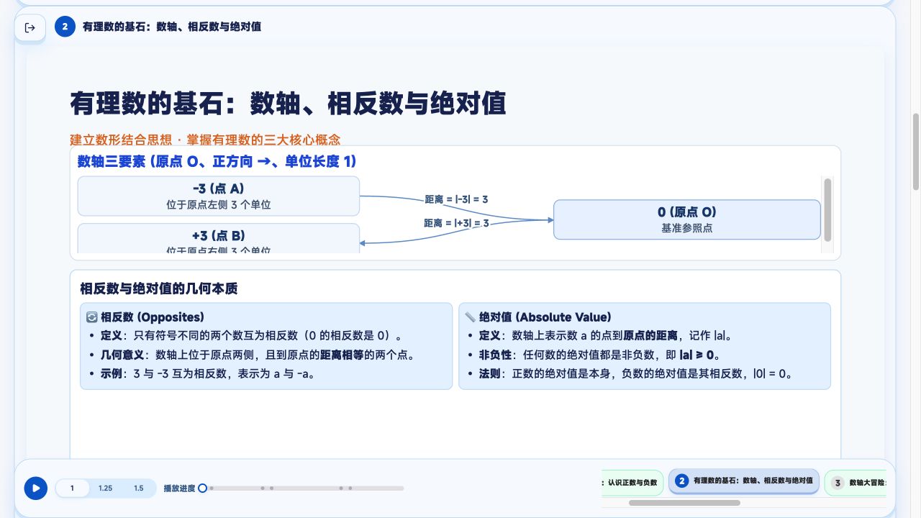Click the 距离 = |+3| = 3 edge label
The width and height of the screenshot is (921, 518).
(456, 223)
